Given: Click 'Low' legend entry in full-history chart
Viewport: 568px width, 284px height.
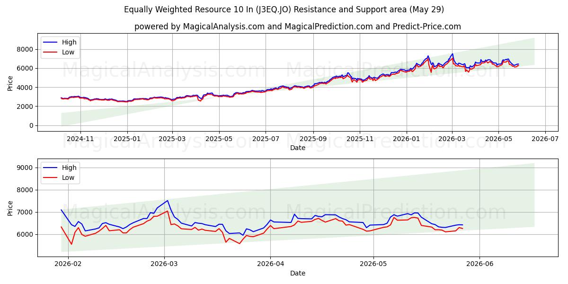Looking at the screenshot, I should (x=68, y=52).
